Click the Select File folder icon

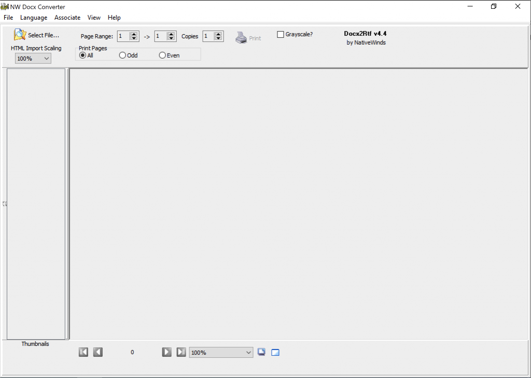(20, 35)
